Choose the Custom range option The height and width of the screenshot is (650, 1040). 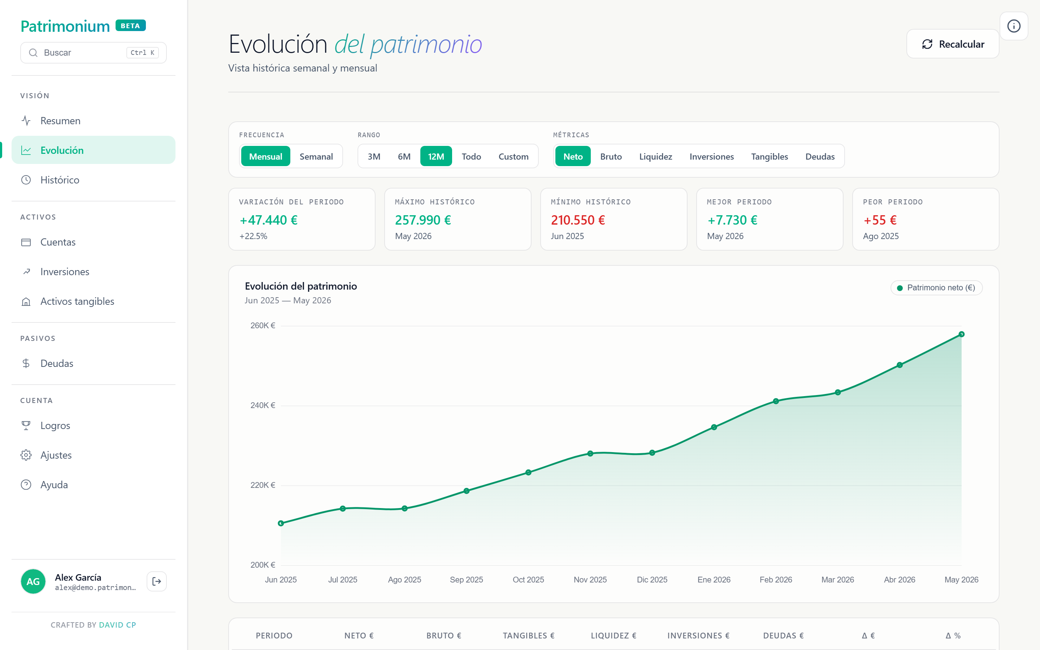click(x=513, y=156)
